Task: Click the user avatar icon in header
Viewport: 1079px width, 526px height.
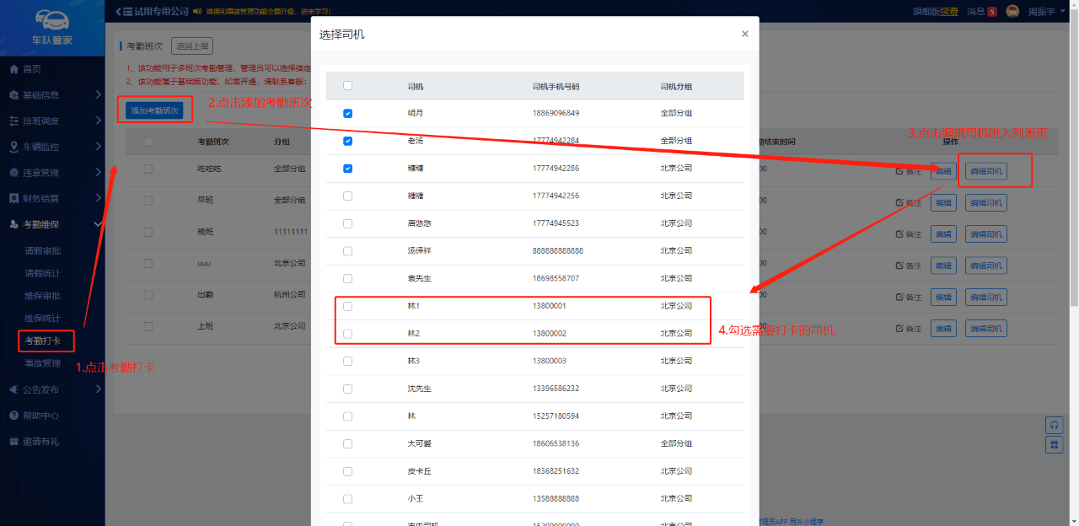Action: (x=1013, y=12)
